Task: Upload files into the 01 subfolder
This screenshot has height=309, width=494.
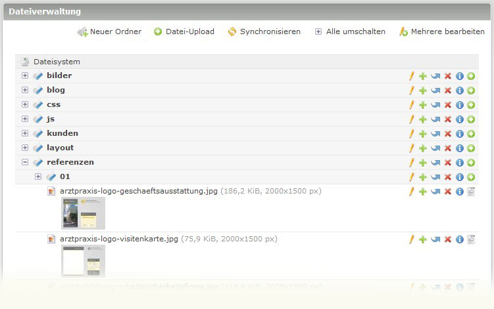Action: point(471,177)
